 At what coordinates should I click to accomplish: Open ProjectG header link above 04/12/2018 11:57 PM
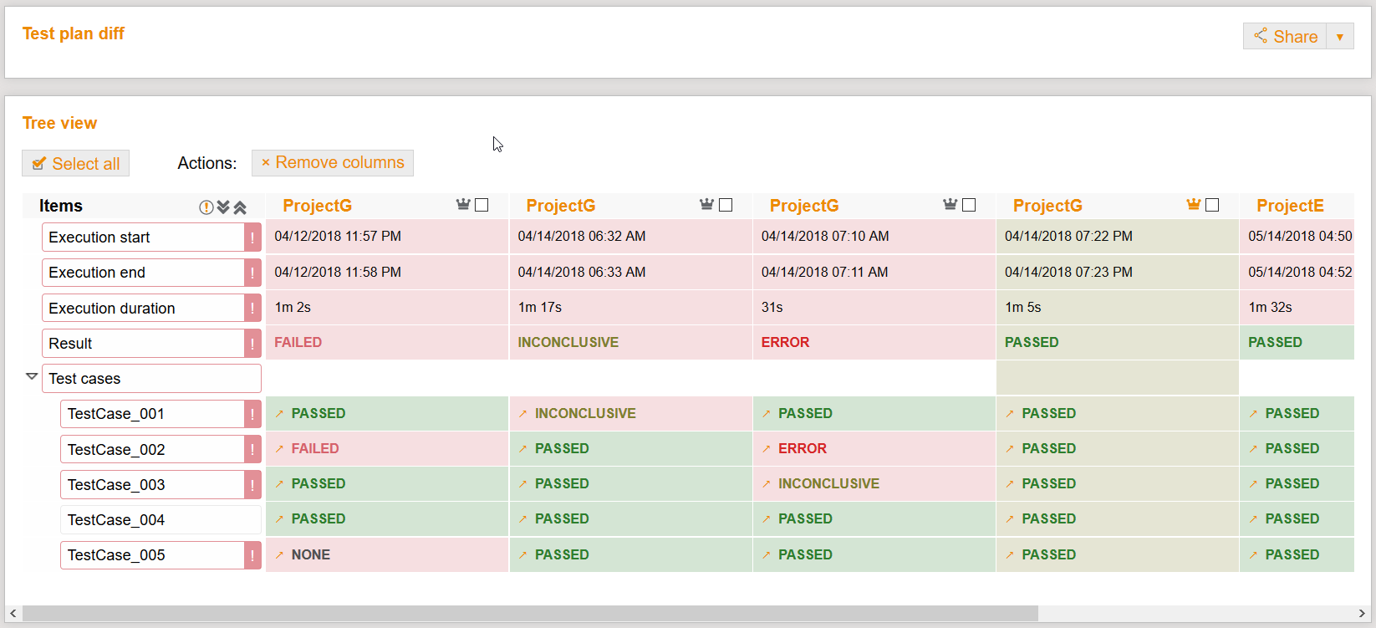click(317, 206)
